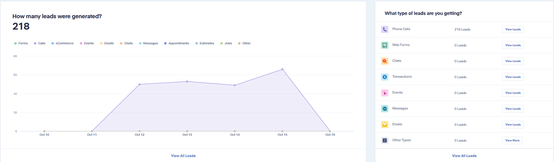
Task: Click the Oct 11 axis label
Action: coord(92,135)
